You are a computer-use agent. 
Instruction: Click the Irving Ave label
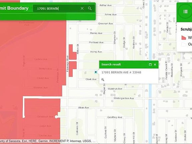coord(96,52)
